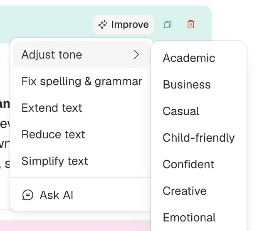The width and height of the screenshot is (257, 231).
Task: Click the Ask AI chat bubble icon
Action: [x=28, y=195]
